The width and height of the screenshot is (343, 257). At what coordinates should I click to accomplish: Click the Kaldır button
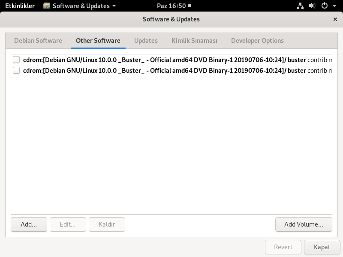(x=107, y=224)
